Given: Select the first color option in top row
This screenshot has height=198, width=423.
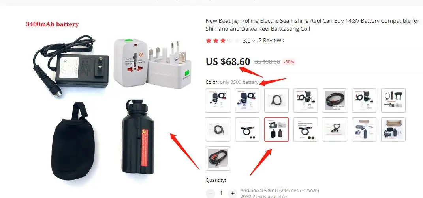Looking at the screenshot, I should click(218, 100).
